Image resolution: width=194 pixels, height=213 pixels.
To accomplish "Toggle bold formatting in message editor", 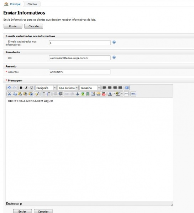I will pos(21,88).
